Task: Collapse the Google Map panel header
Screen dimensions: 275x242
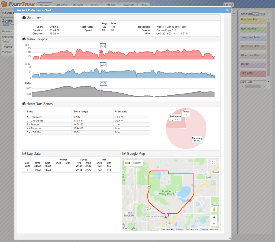Action: tap(136, 154)
